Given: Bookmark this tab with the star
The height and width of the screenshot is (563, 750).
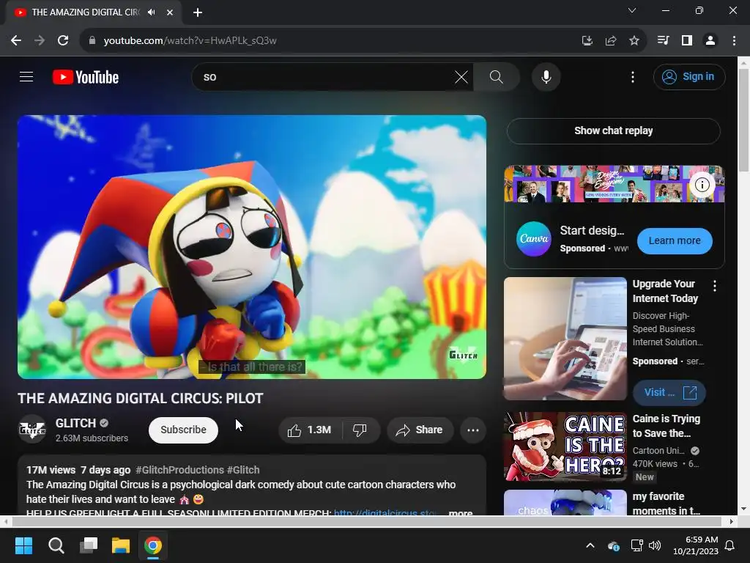Looking at the screenshot, I should [634, 41].
